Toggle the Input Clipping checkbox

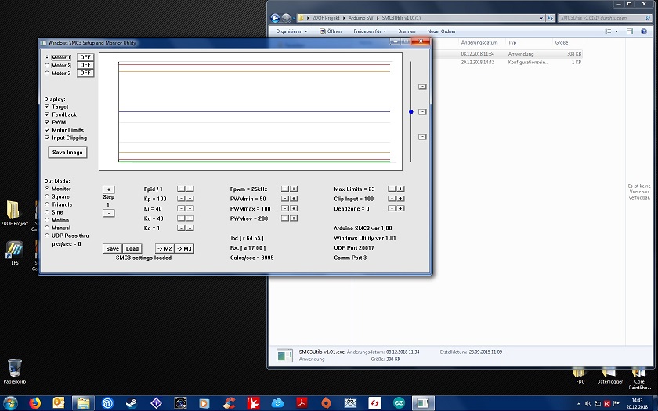[x=47, y=138]
